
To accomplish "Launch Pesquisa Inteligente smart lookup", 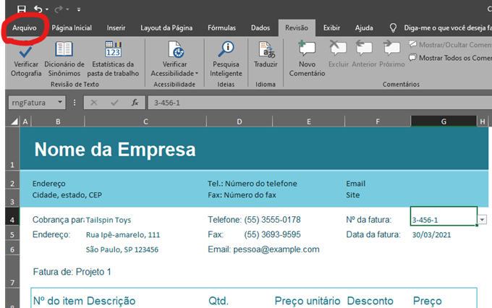I will (x=227, y=50).
